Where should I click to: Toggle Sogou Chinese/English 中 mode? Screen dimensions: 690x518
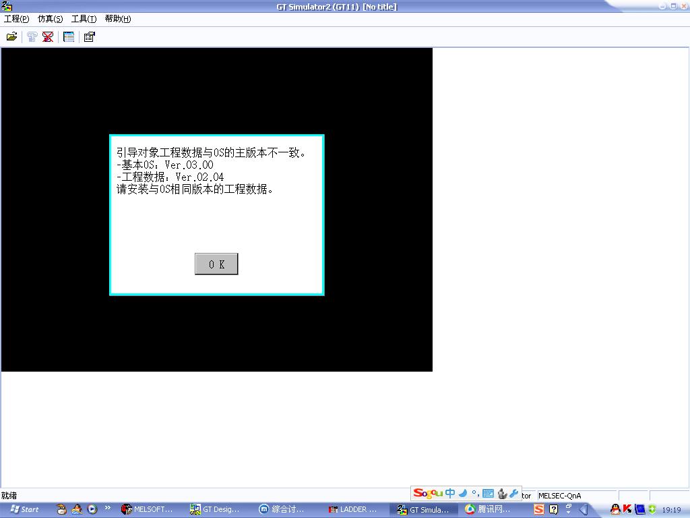(450, 494)
